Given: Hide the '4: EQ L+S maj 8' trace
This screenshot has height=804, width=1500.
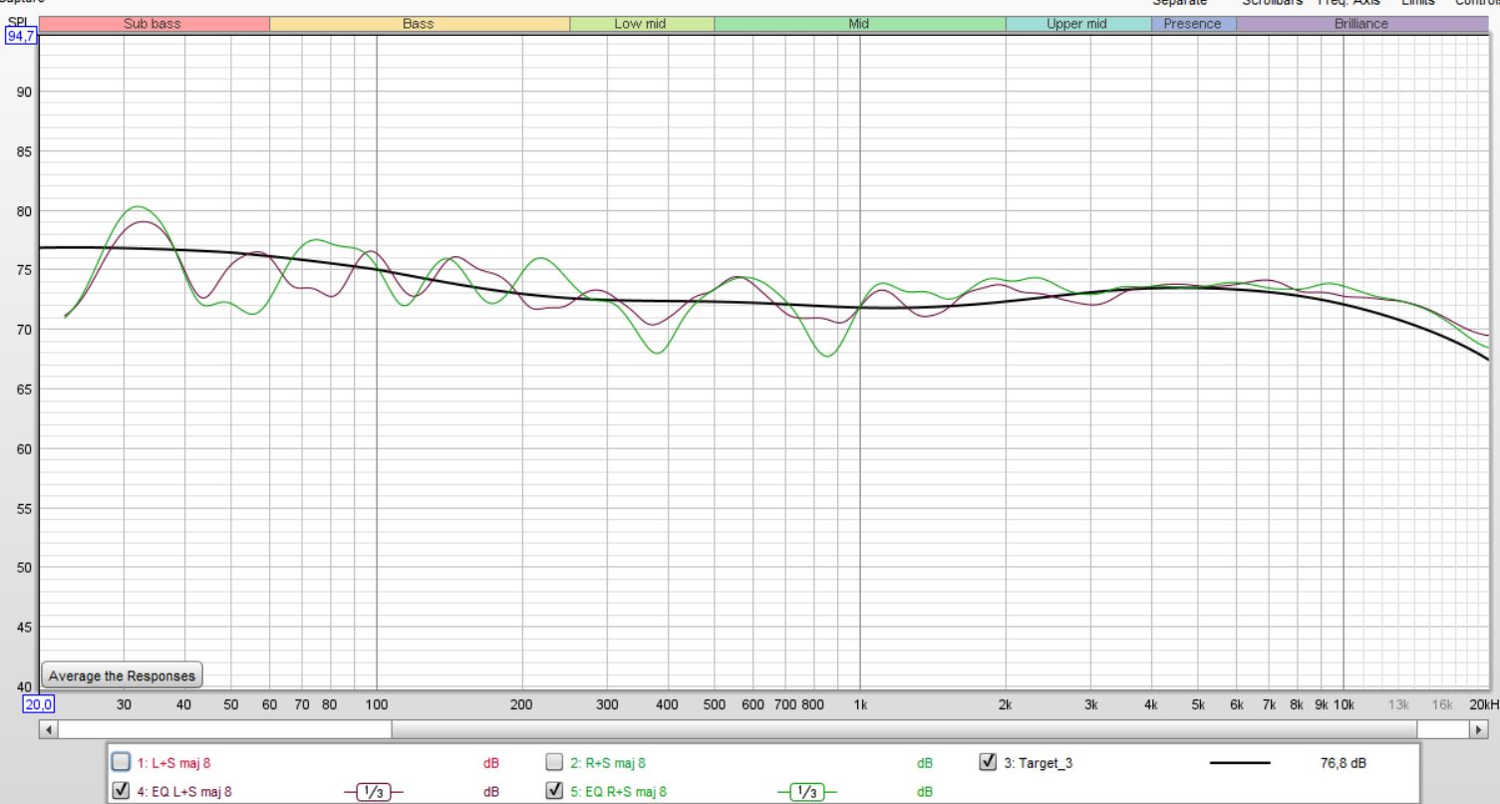Looking at the screenshot, I should 121,792.
